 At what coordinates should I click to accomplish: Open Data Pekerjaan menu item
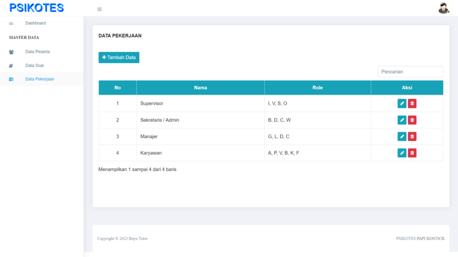coord(39,79)
